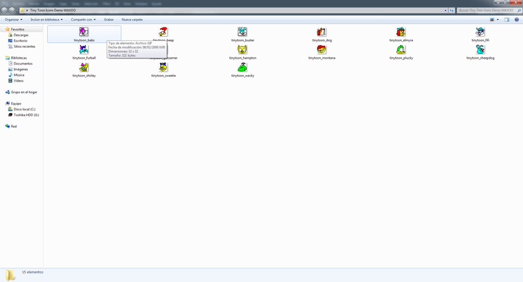Click the refresh button beside address bar
The height and width of the screenshot is (282, 523).
coord(452,10)
